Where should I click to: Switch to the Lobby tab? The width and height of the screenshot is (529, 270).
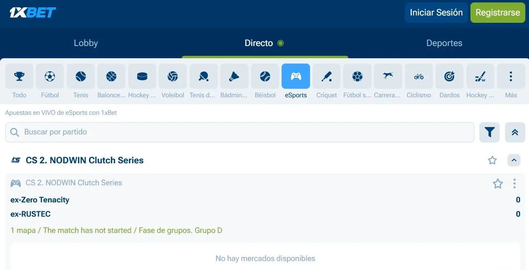pyautogui.click(x=86, y=43)
